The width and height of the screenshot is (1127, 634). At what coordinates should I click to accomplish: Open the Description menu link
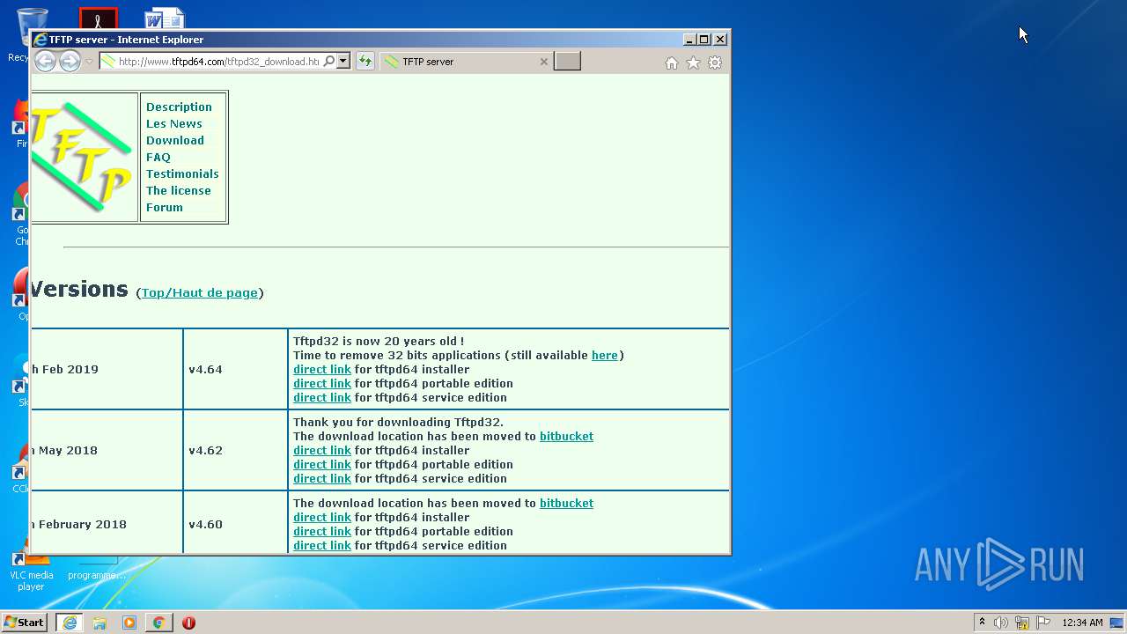[179, 107]
